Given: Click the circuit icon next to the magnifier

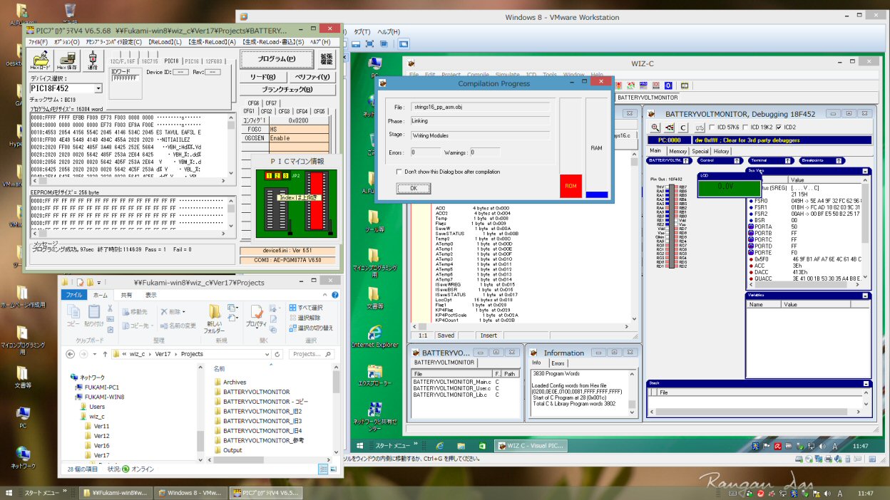Looking at the screenshot, I should click(x=669, y=127).
